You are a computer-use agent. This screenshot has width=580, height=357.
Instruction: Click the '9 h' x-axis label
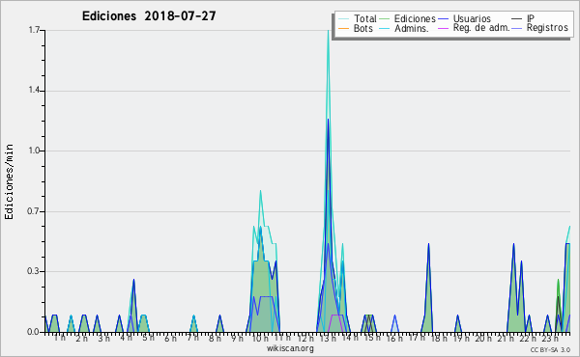(x=237, y=338)
